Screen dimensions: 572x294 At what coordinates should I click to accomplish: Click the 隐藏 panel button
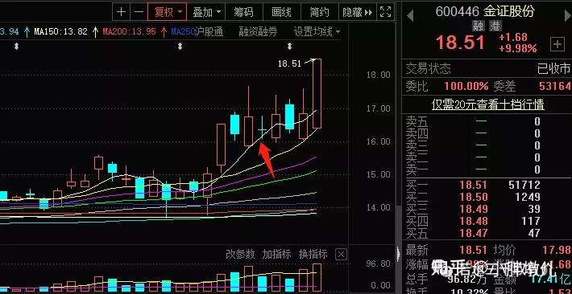pyautogui.click(x=357, y=12)
